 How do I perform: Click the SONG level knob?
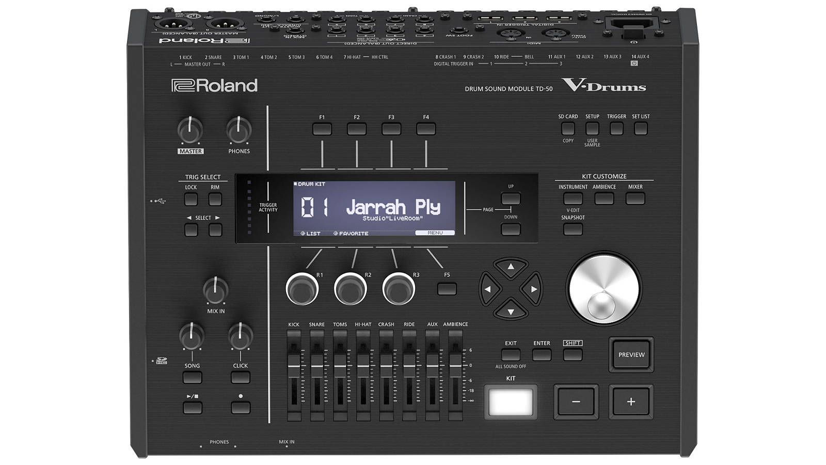(192, 336)
